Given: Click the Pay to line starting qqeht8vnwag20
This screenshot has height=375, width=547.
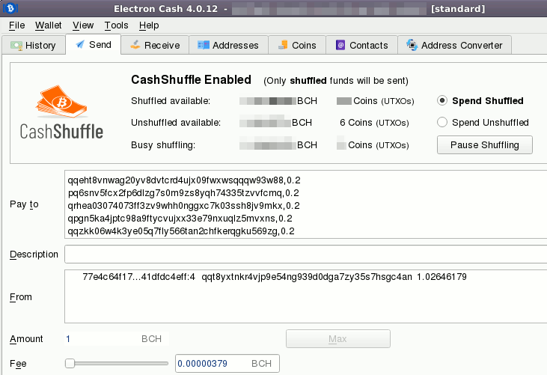Looking at the screenshot, I should (184, 180).
